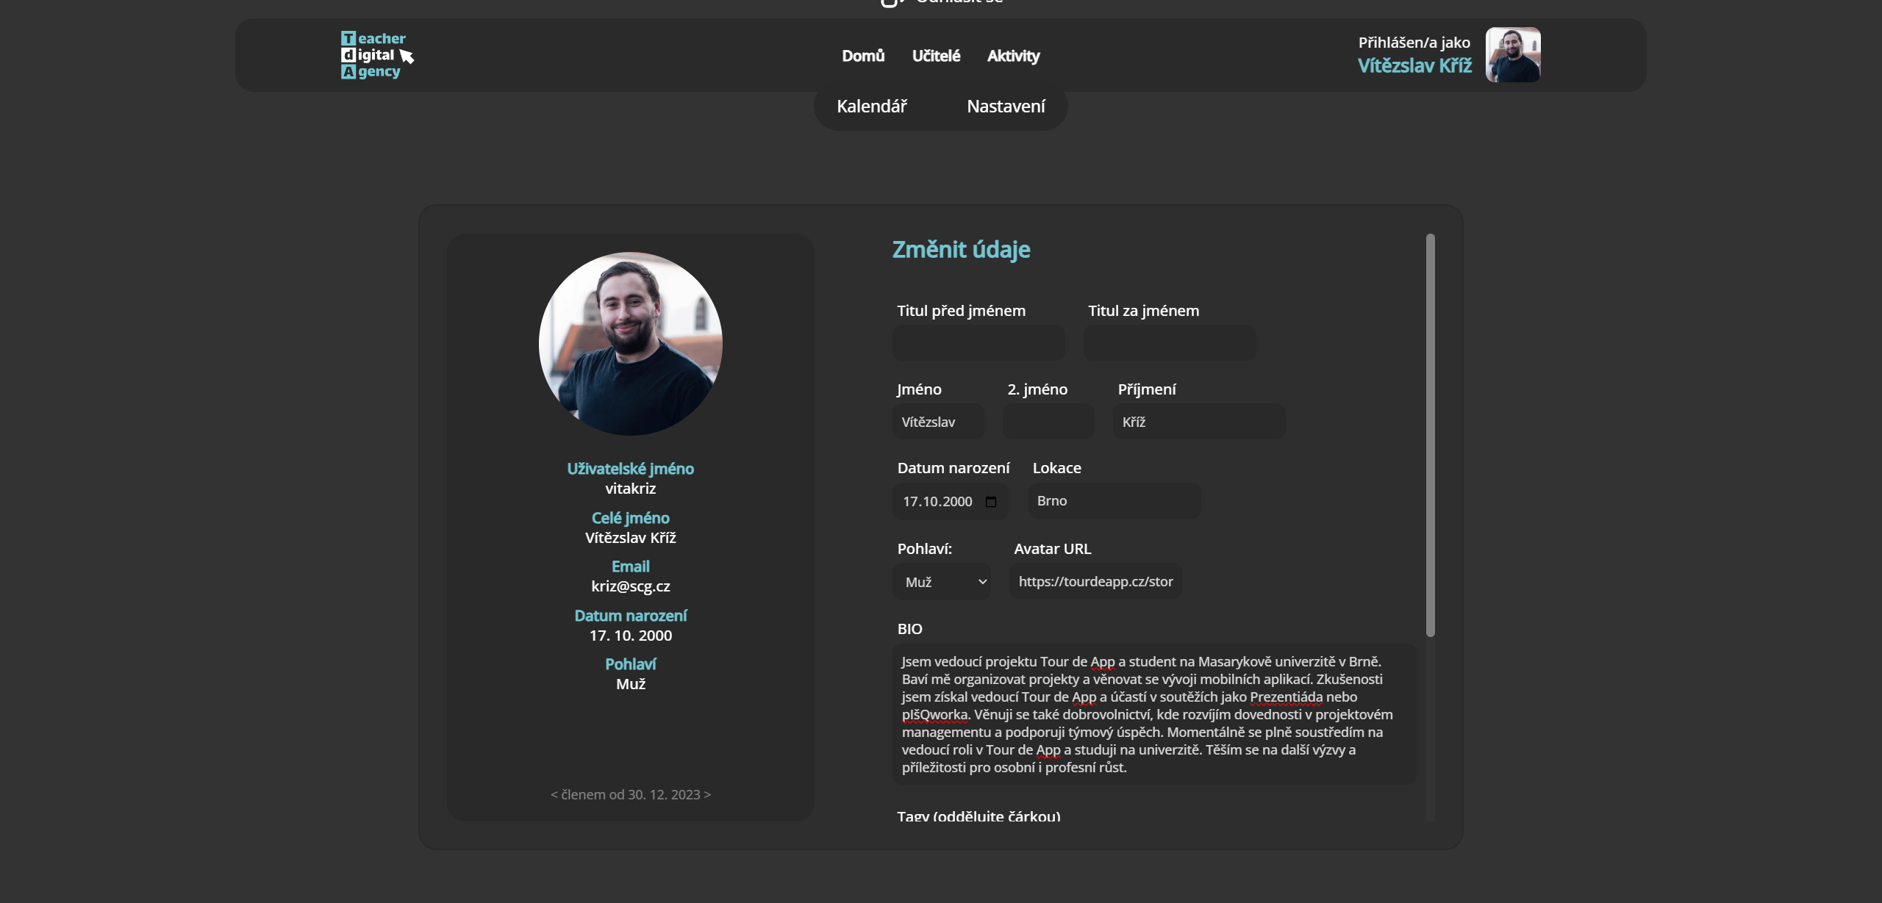The width and height of the screenshot is (1882, 903).
Task: Click the Datum narození date field
Action: [951, 501]
